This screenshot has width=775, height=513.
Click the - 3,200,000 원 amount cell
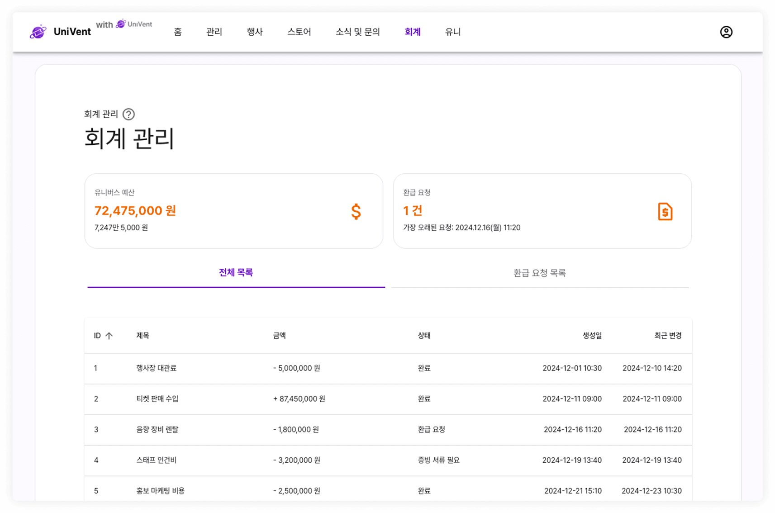tap(297, 461)
